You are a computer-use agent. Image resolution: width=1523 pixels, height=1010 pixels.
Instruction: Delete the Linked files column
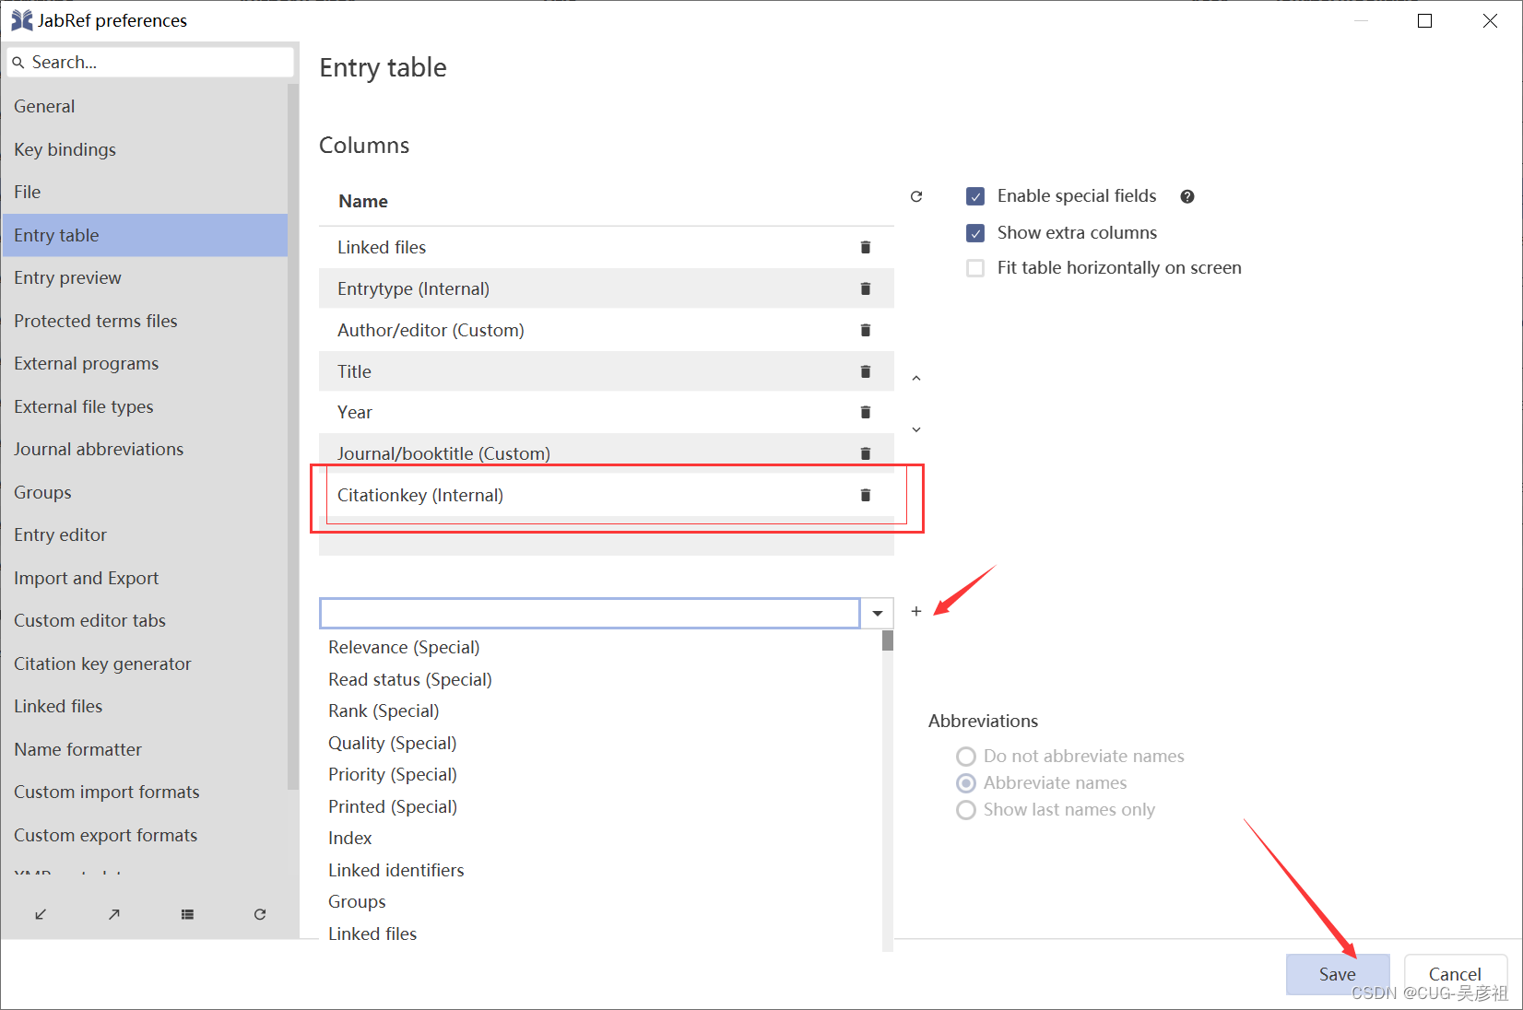[x=865, y=247]
